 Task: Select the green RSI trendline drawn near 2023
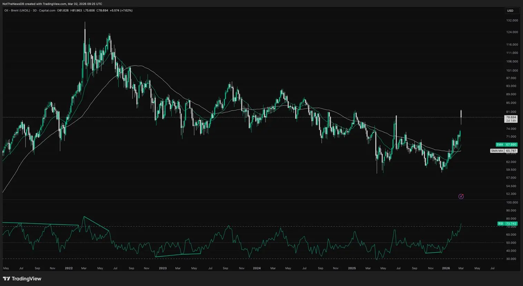click(178, 255)
